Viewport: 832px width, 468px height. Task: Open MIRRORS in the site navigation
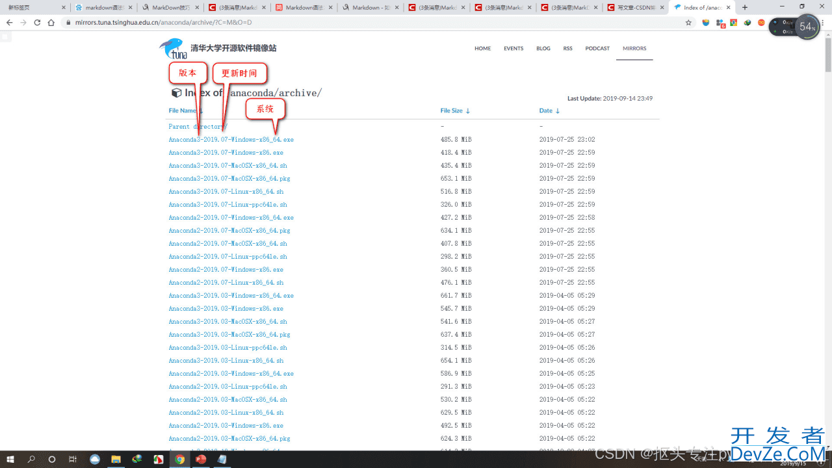pos(634,49)
